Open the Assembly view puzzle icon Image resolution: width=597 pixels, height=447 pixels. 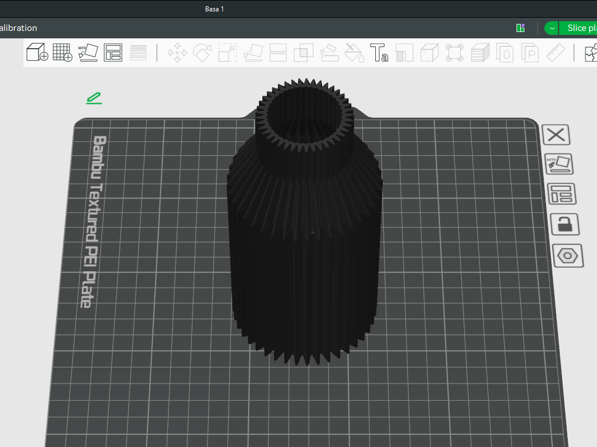590,53
